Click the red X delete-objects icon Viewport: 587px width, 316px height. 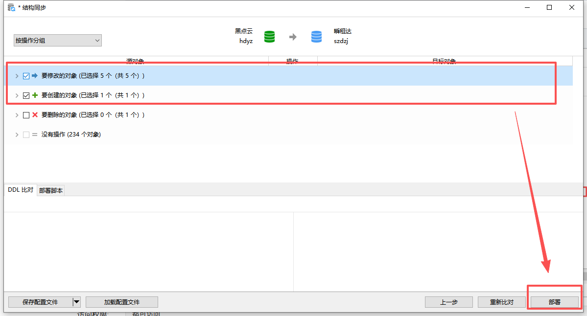point(35,115)
